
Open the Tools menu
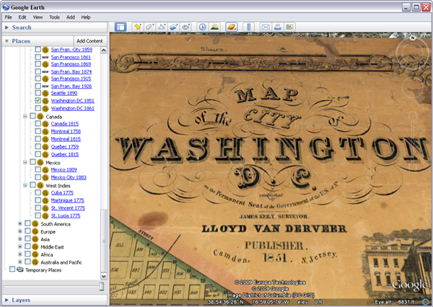click(x=55, y=17)
